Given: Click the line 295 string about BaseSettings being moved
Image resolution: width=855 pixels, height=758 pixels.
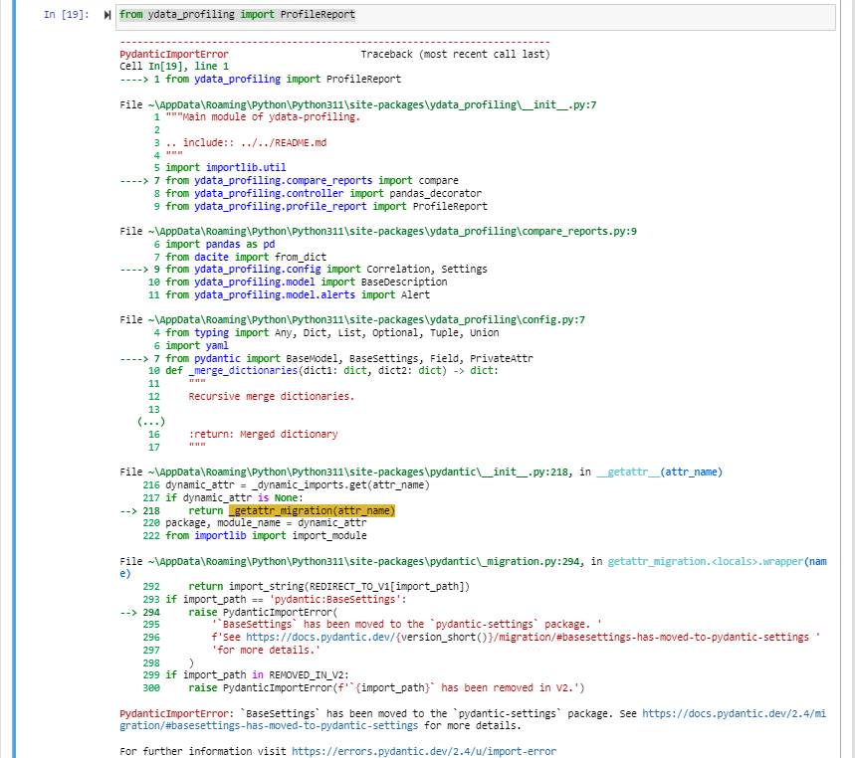Looking at the screenshot, I should coord(407,624).
